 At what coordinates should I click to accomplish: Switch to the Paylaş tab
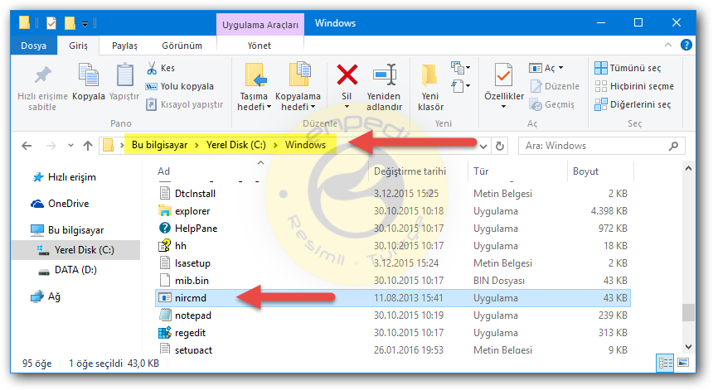coord(124,46)
